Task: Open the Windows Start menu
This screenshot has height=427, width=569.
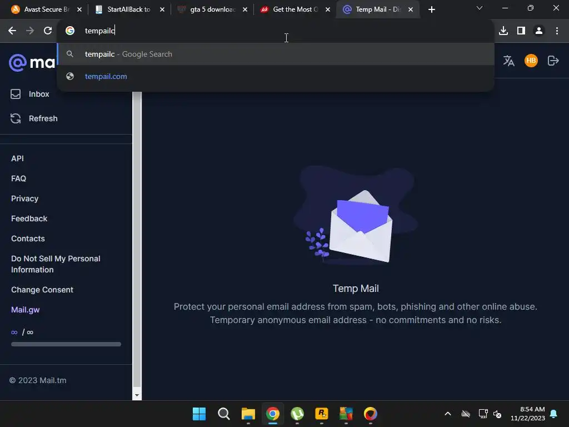Action: tap(199, 414)
